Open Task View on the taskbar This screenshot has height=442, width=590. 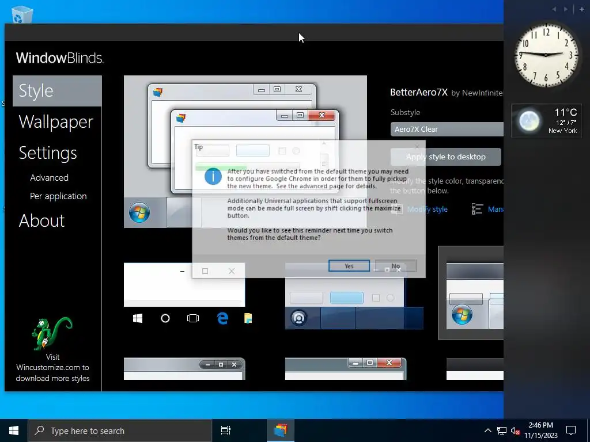226,430
